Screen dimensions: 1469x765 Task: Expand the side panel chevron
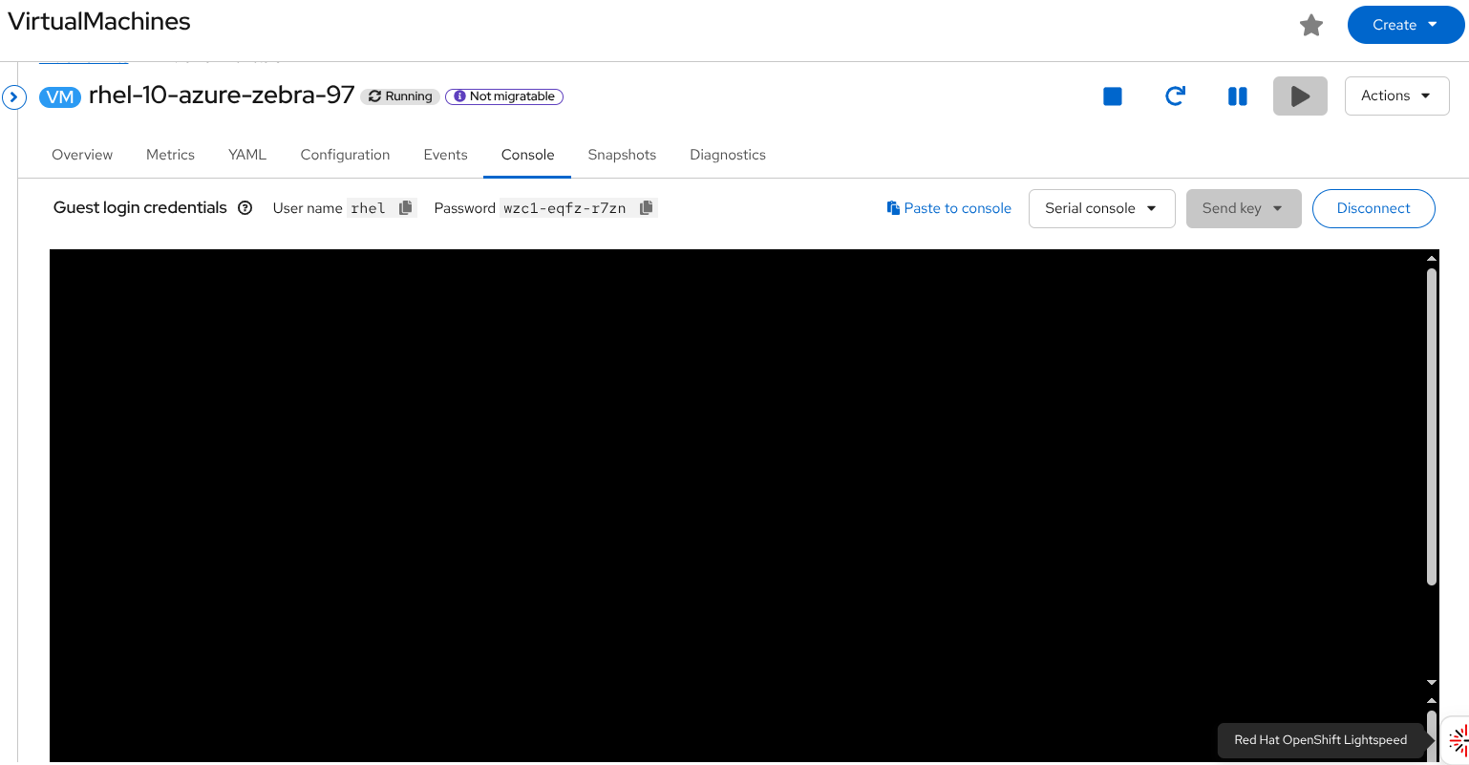(x=14, y=97)
